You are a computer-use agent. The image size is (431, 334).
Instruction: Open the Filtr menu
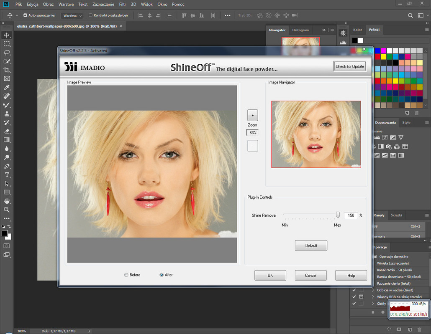click(x=122, y=4)
